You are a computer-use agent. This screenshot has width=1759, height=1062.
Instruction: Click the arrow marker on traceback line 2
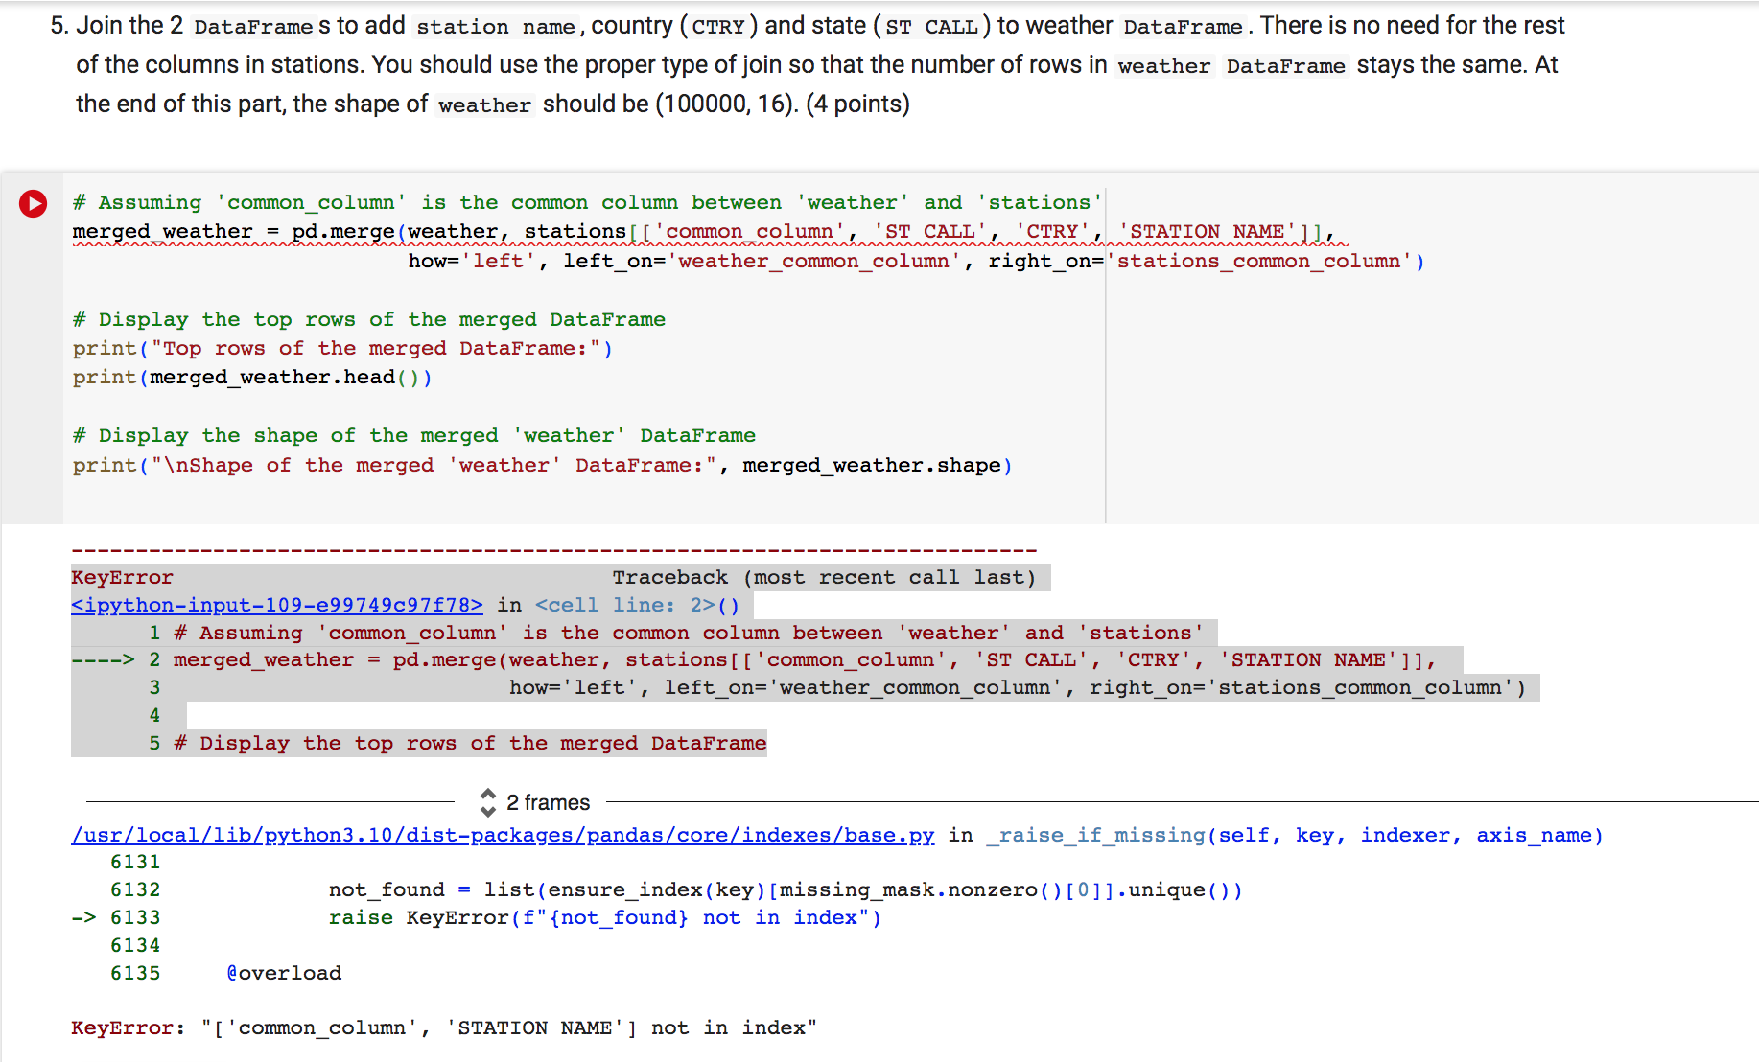coord(103,659)
